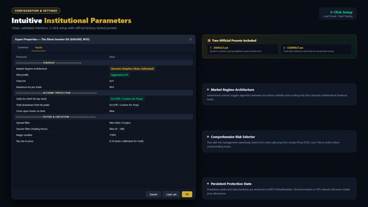
Task: Select Pip size in price value
Action: (126, 141)
